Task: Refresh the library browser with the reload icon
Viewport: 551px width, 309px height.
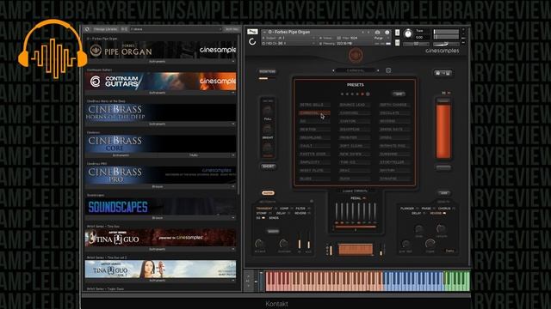Action: pos(87,29)
